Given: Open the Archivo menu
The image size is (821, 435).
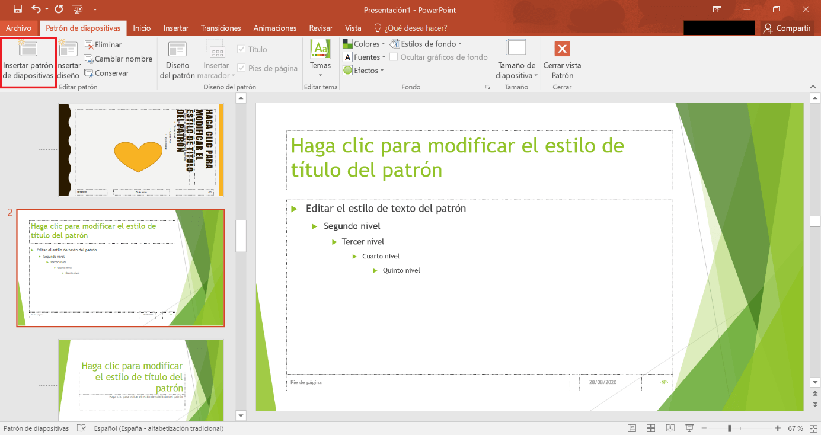Looking at the screenshot, I should [18, 28].
